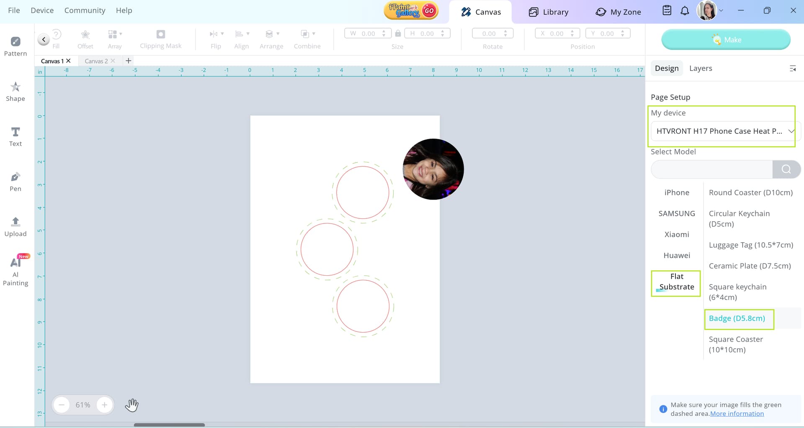Collapse the toolbar with back chevron
The height and width of the screenshot is (428, 804).
click(x=44, y=39)
